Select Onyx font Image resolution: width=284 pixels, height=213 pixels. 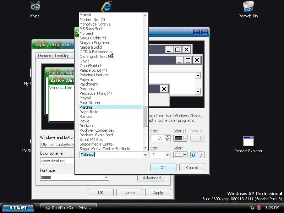point(111,61)
